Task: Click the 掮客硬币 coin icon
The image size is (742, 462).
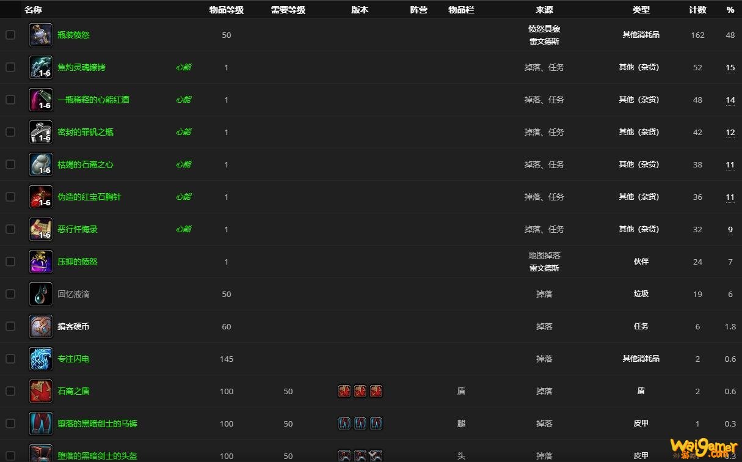Action: coord(41,326)
